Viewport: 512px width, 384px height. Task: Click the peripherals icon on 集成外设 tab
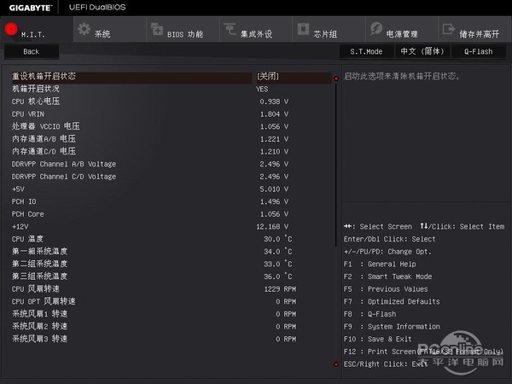coord(230,29)
